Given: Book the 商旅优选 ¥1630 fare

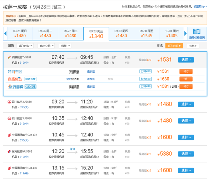Looking at the screenshot, I should (x=186, y=79).
